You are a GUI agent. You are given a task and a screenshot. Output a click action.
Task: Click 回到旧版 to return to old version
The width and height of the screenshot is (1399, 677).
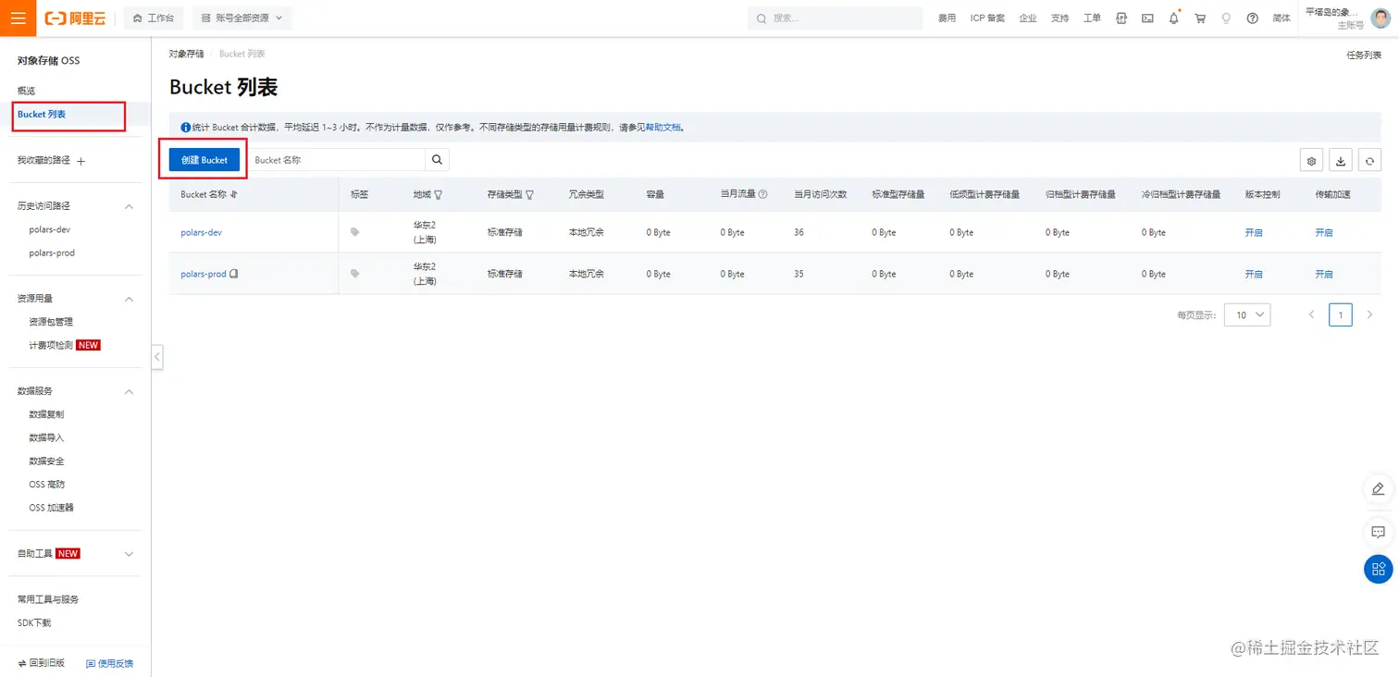(42, 663)
